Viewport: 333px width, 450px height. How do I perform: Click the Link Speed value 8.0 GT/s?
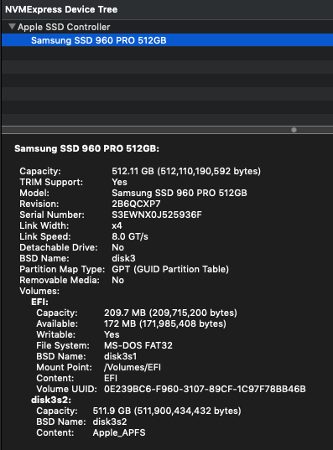point(130,236)
